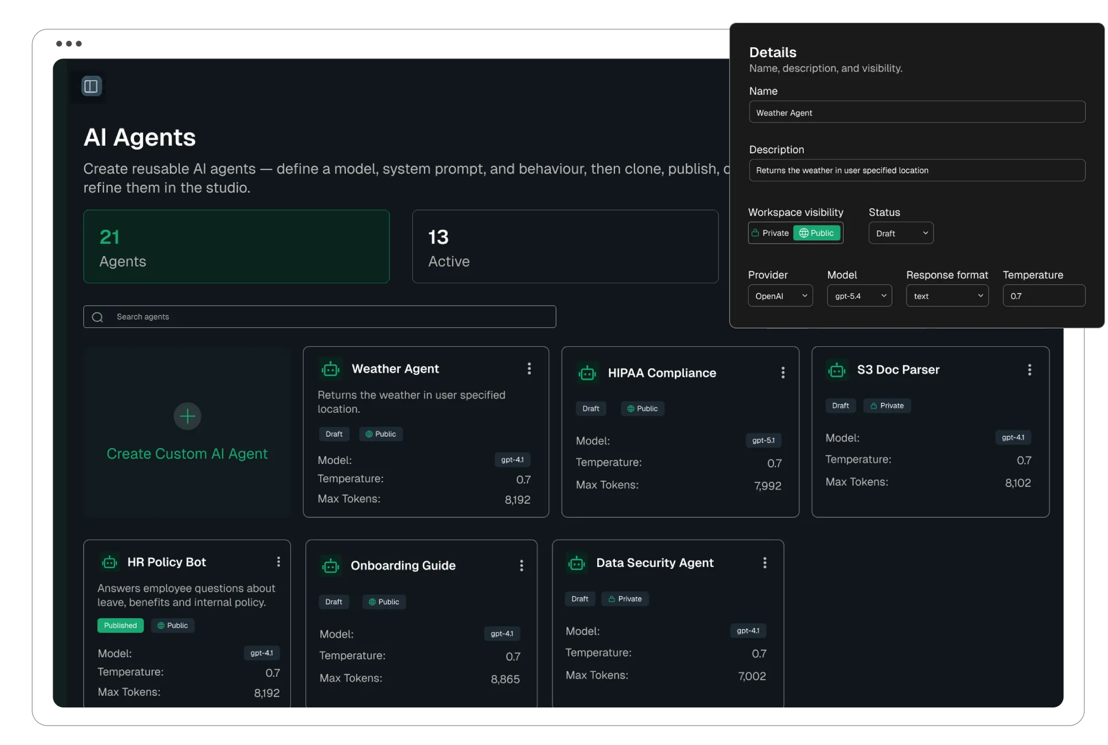Screen dimensions: 1108x745
Task: Open the Provider dropdown showing OpenAI
Action: pyautogui.click(x=780, y=296)
